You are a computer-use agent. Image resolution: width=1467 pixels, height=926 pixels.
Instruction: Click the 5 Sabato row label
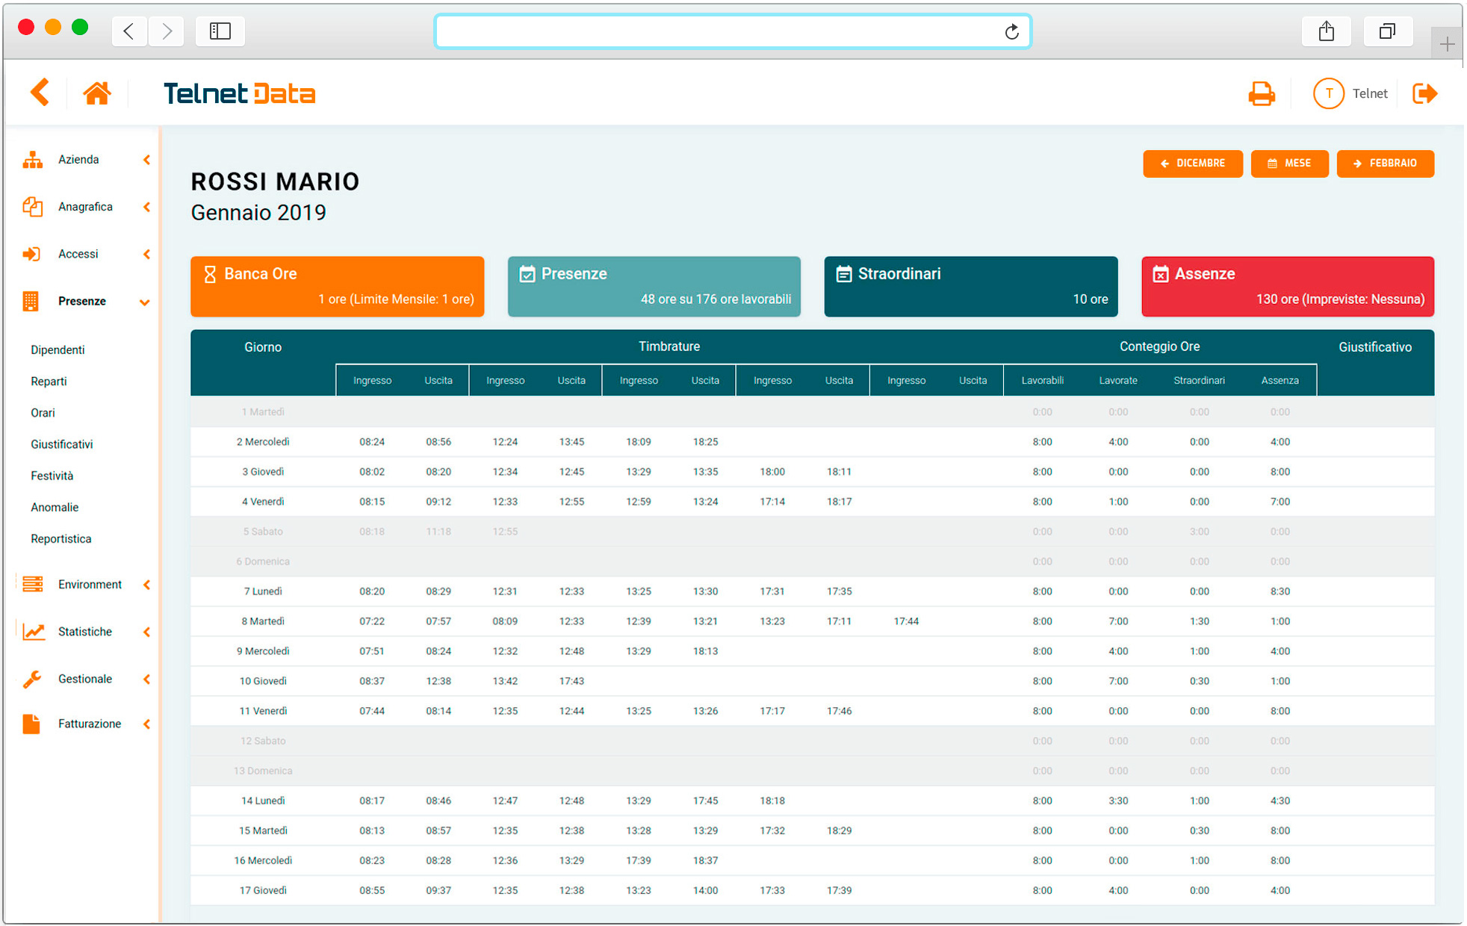(x=263, y=532)
